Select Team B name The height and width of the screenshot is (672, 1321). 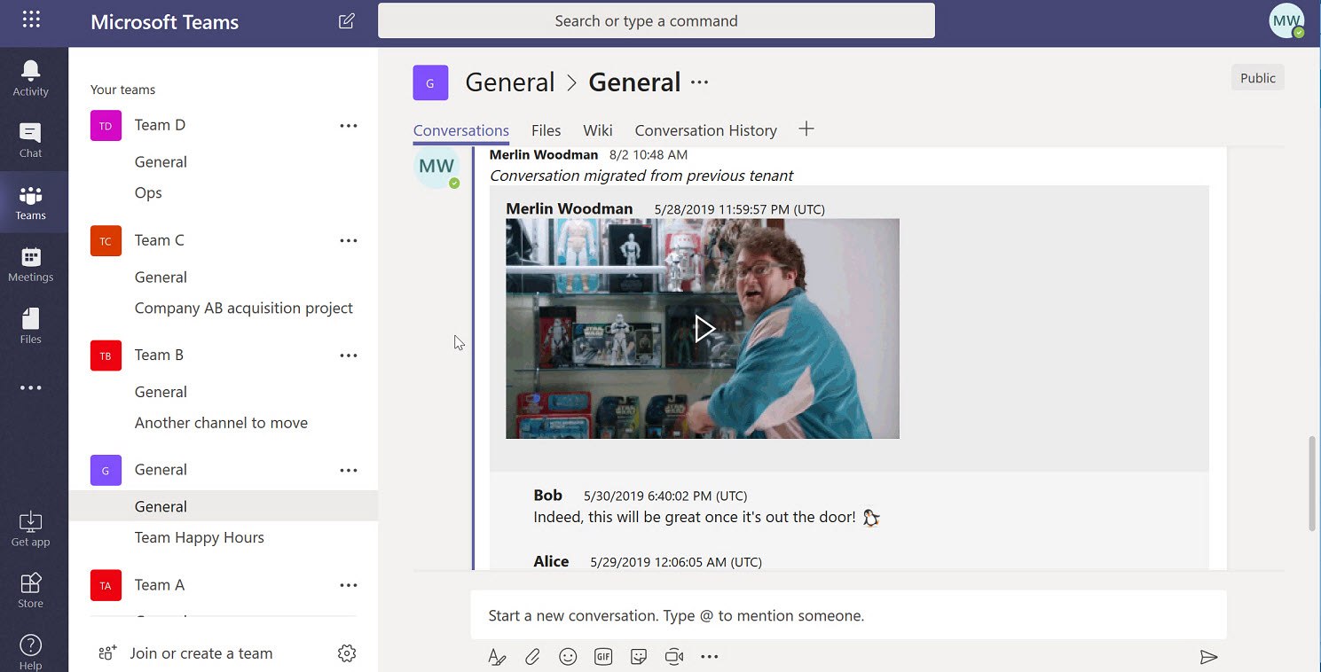159,355
